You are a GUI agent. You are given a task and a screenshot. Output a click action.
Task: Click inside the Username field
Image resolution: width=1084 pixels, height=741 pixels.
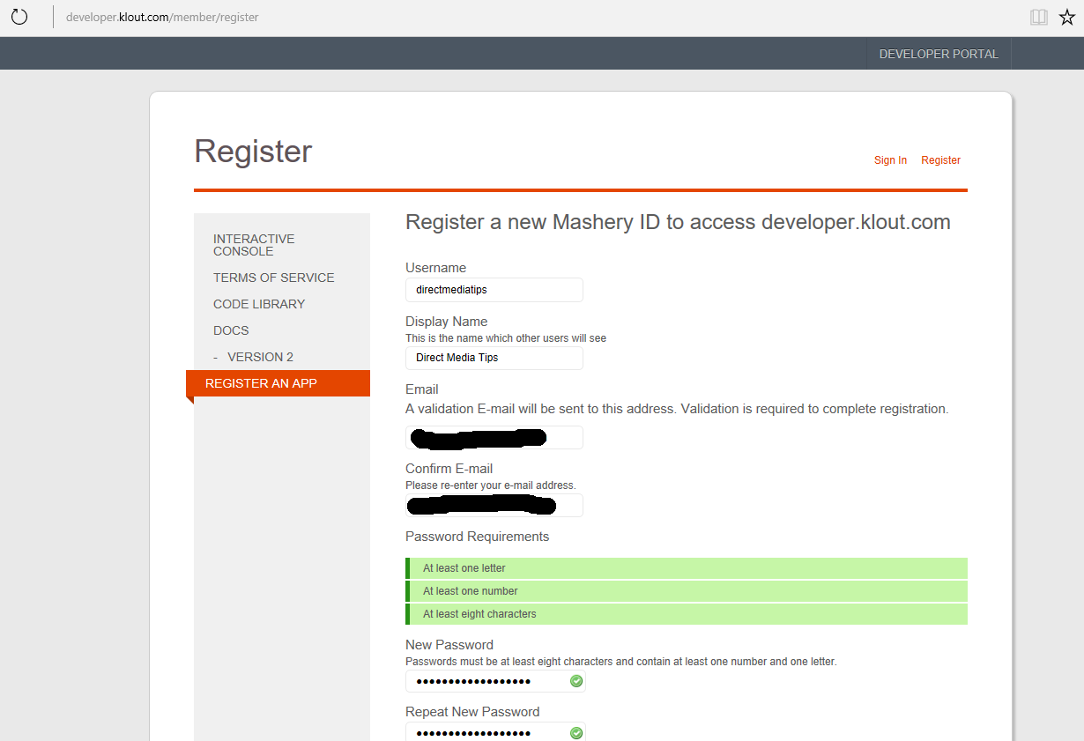494,289
